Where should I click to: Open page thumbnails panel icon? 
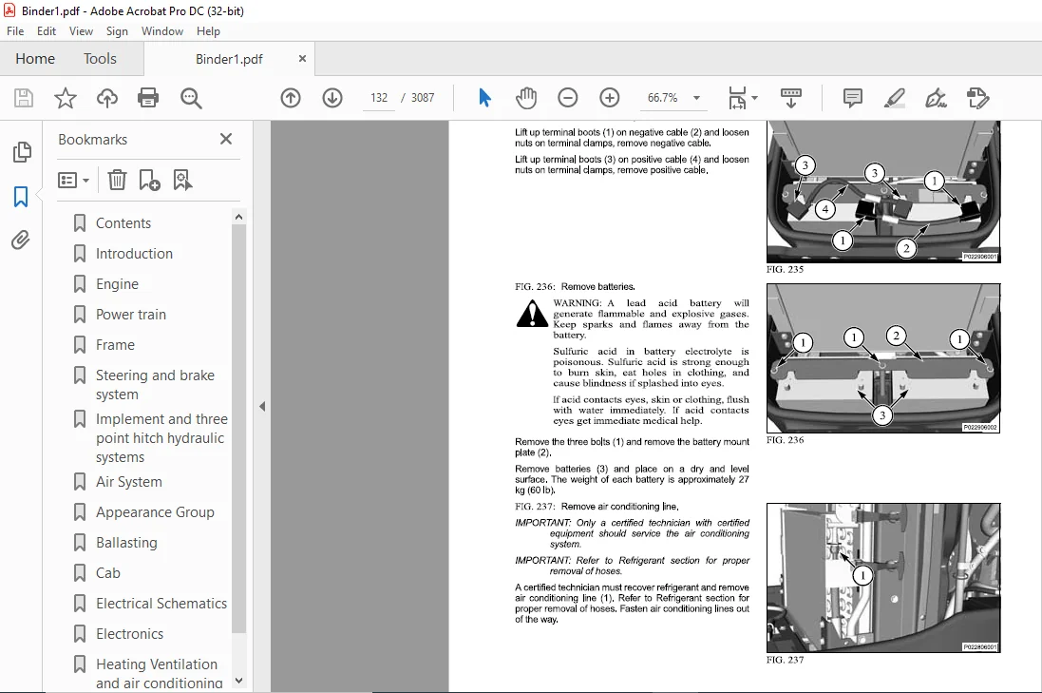[x=21, y=152]
